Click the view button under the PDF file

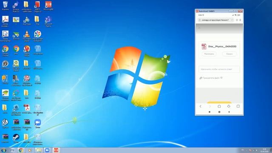pyautogui.click(x=209, y=54)
